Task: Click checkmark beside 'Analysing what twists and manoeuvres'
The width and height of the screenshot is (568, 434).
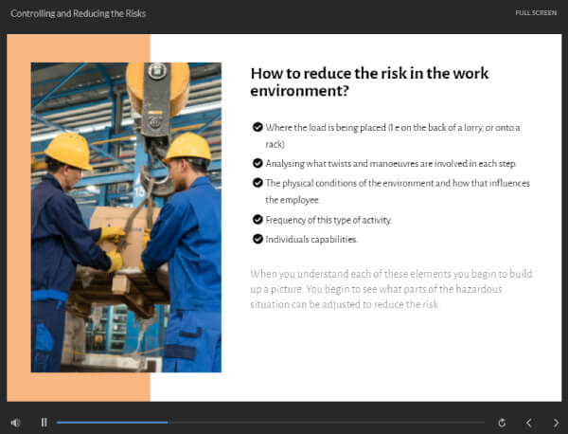Action: (x=257, y=163)
